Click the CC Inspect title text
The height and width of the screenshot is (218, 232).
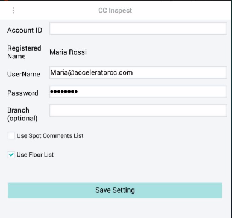click(x=115, y=10)
